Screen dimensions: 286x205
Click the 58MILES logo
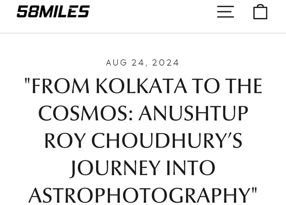53,12
